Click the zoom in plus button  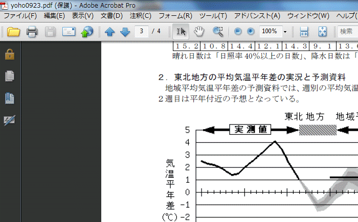[250, 32]
